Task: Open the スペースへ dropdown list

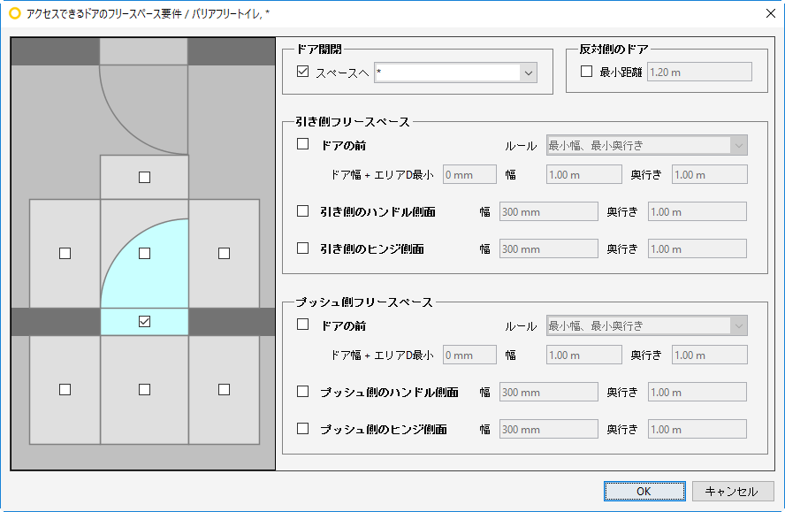Action: click(x=528, y=73)
